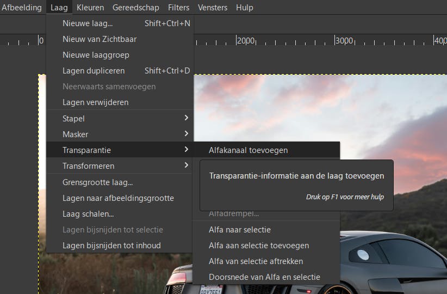Expand the Masker submenu
Image resolution: width=447 pixels, height=294 pixels.
tap(120, 134)
